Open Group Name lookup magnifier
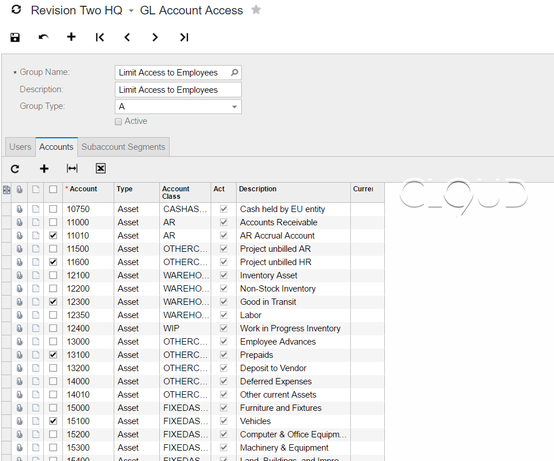Viewport: 554px width, 461px height. click(x=234, y=72)
